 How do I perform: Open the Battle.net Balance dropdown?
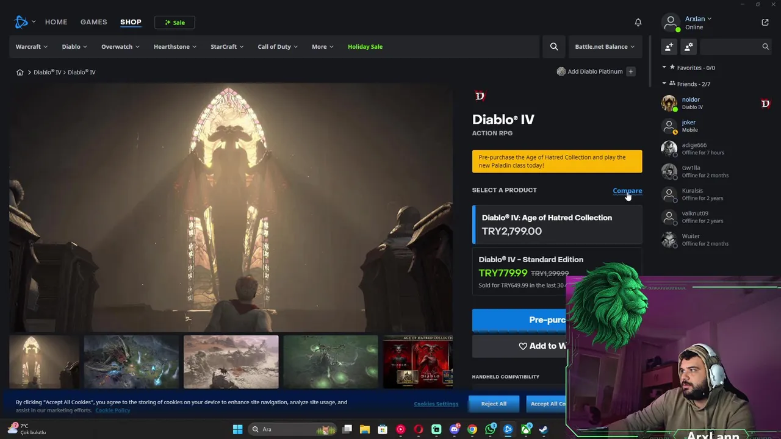[605, 46]
